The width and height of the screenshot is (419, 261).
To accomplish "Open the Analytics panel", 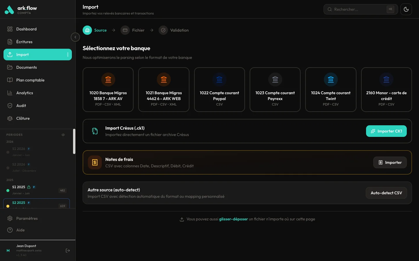I will pyautogui.click(x=24, y=93).
